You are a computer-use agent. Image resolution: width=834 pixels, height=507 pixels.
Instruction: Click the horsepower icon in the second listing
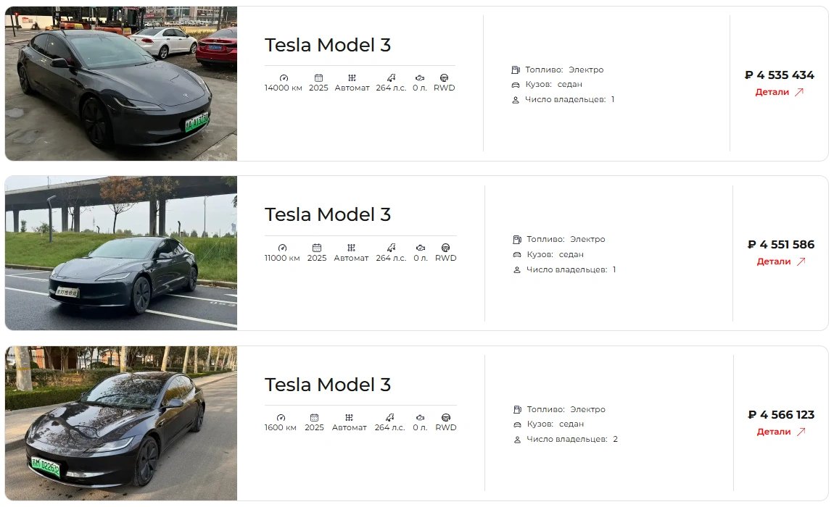(392, 248)
